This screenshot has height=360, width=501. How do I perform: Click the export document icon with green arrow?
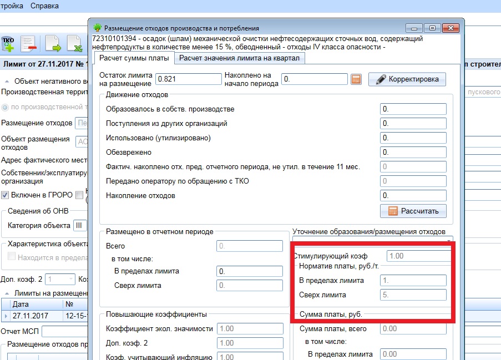point(52,43)
